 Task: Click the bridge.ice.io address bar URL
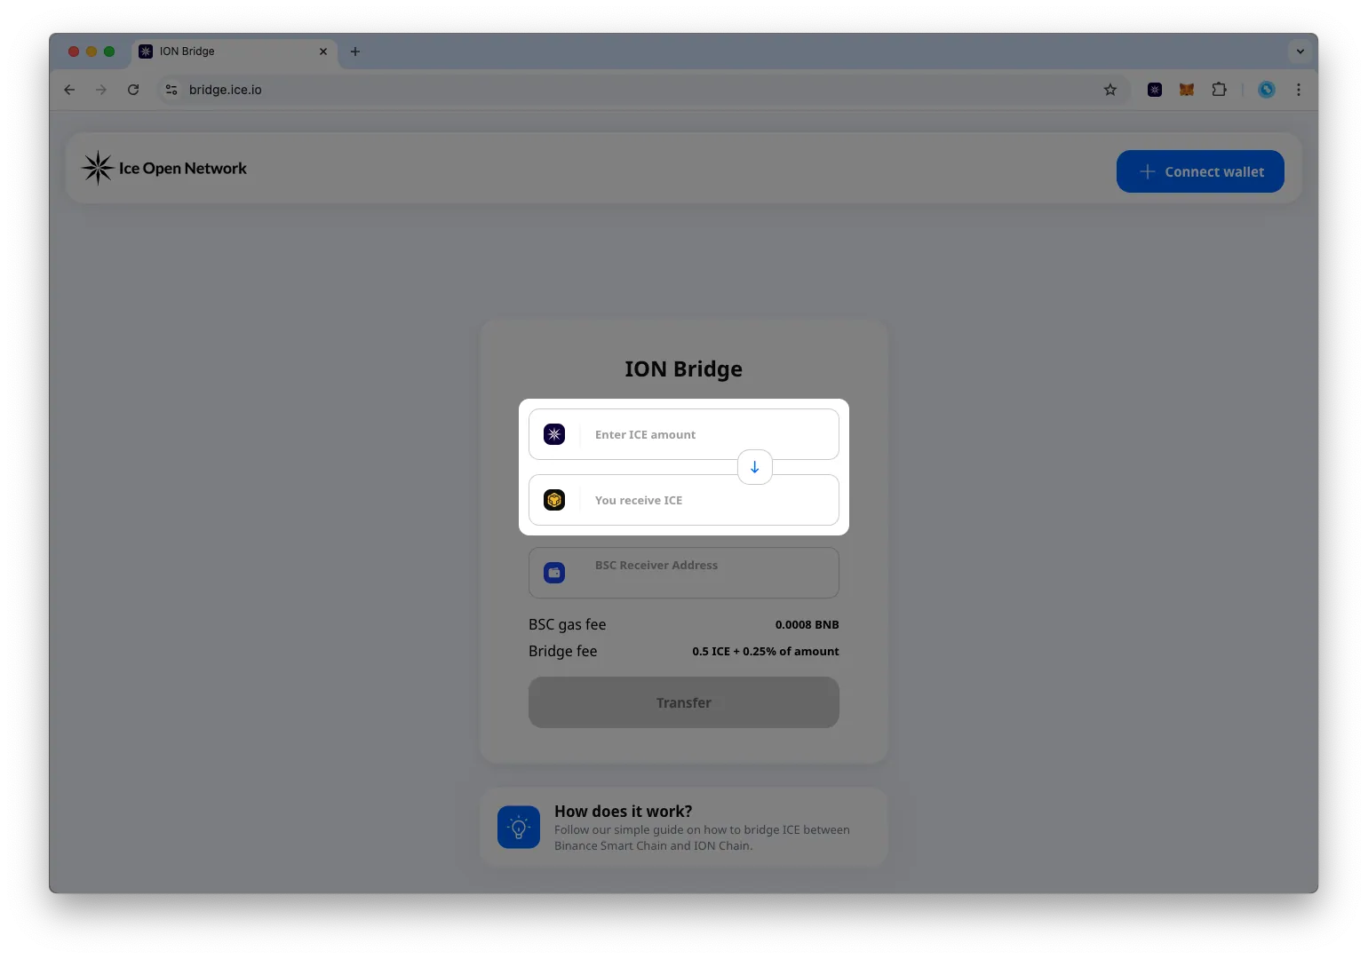pyautogui.click(x=226, y=90)
